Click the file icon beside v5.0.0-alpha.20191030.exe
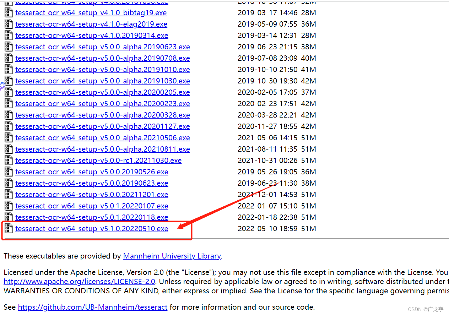This screenshot has width=449, height=315. [9, 81]
